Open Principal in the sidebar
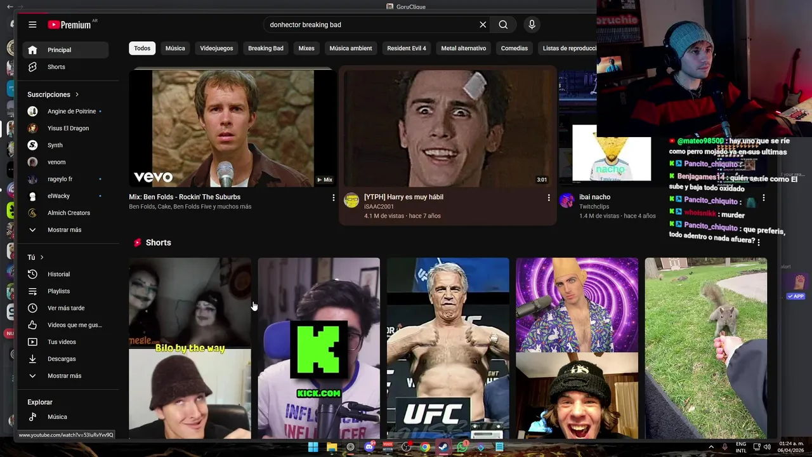812x457 pixels. (66, 50)
